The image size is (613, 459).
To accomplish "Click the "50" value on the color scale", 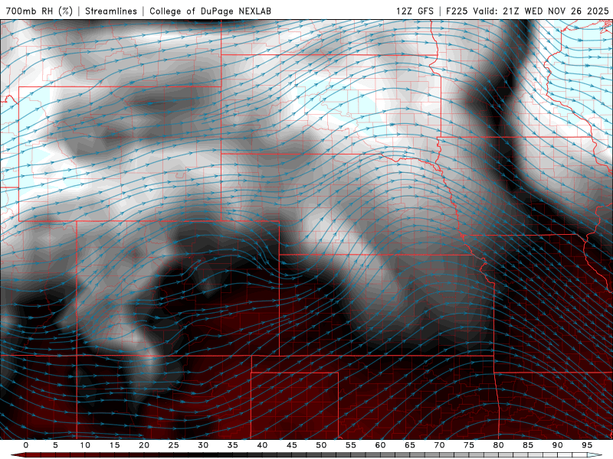I will coord(321,445).
